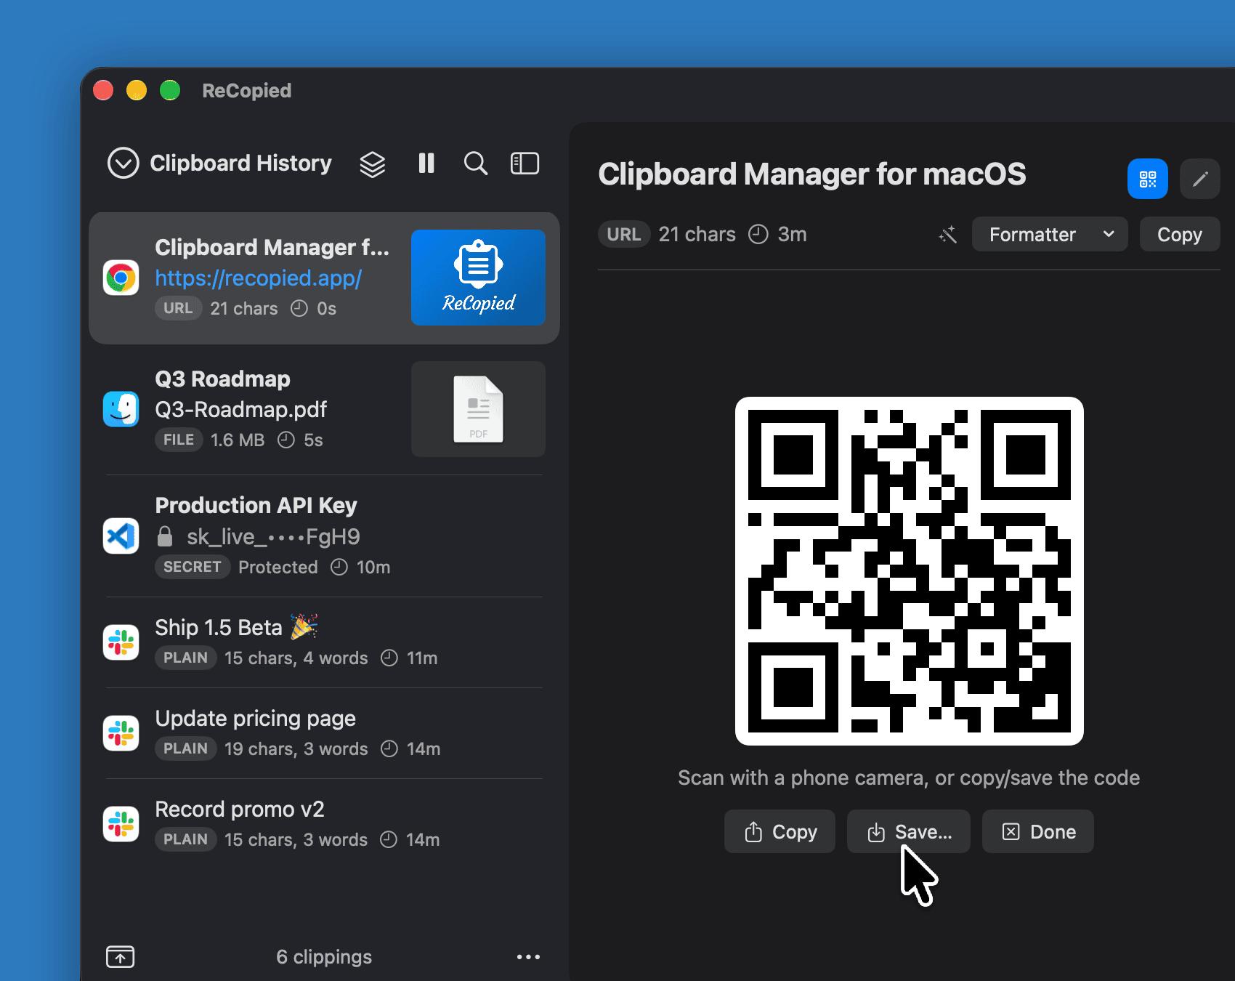Screen dimensions: 1235x981
Task: Open the https://recopied.app/ link
Action: 258,278
